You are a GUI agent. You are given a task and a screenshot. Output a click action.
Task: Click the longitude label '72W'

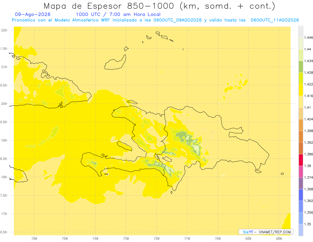tap(156, 238)
